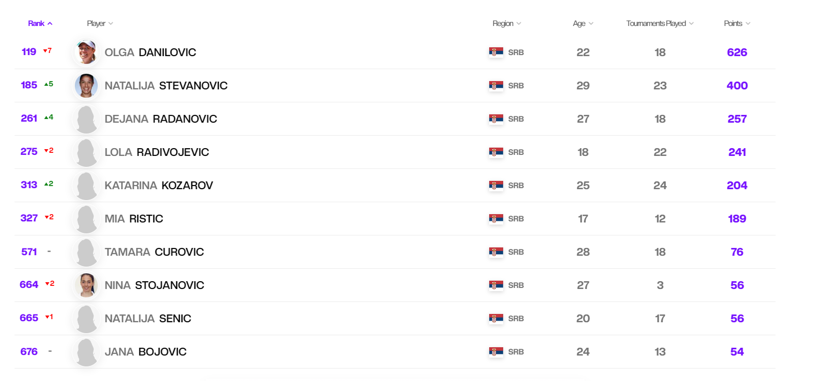This screenshot has height=381, width=826.
Task: Click the silhouette avatar for Jana Bojovic
Action: (x=86, y=352)
